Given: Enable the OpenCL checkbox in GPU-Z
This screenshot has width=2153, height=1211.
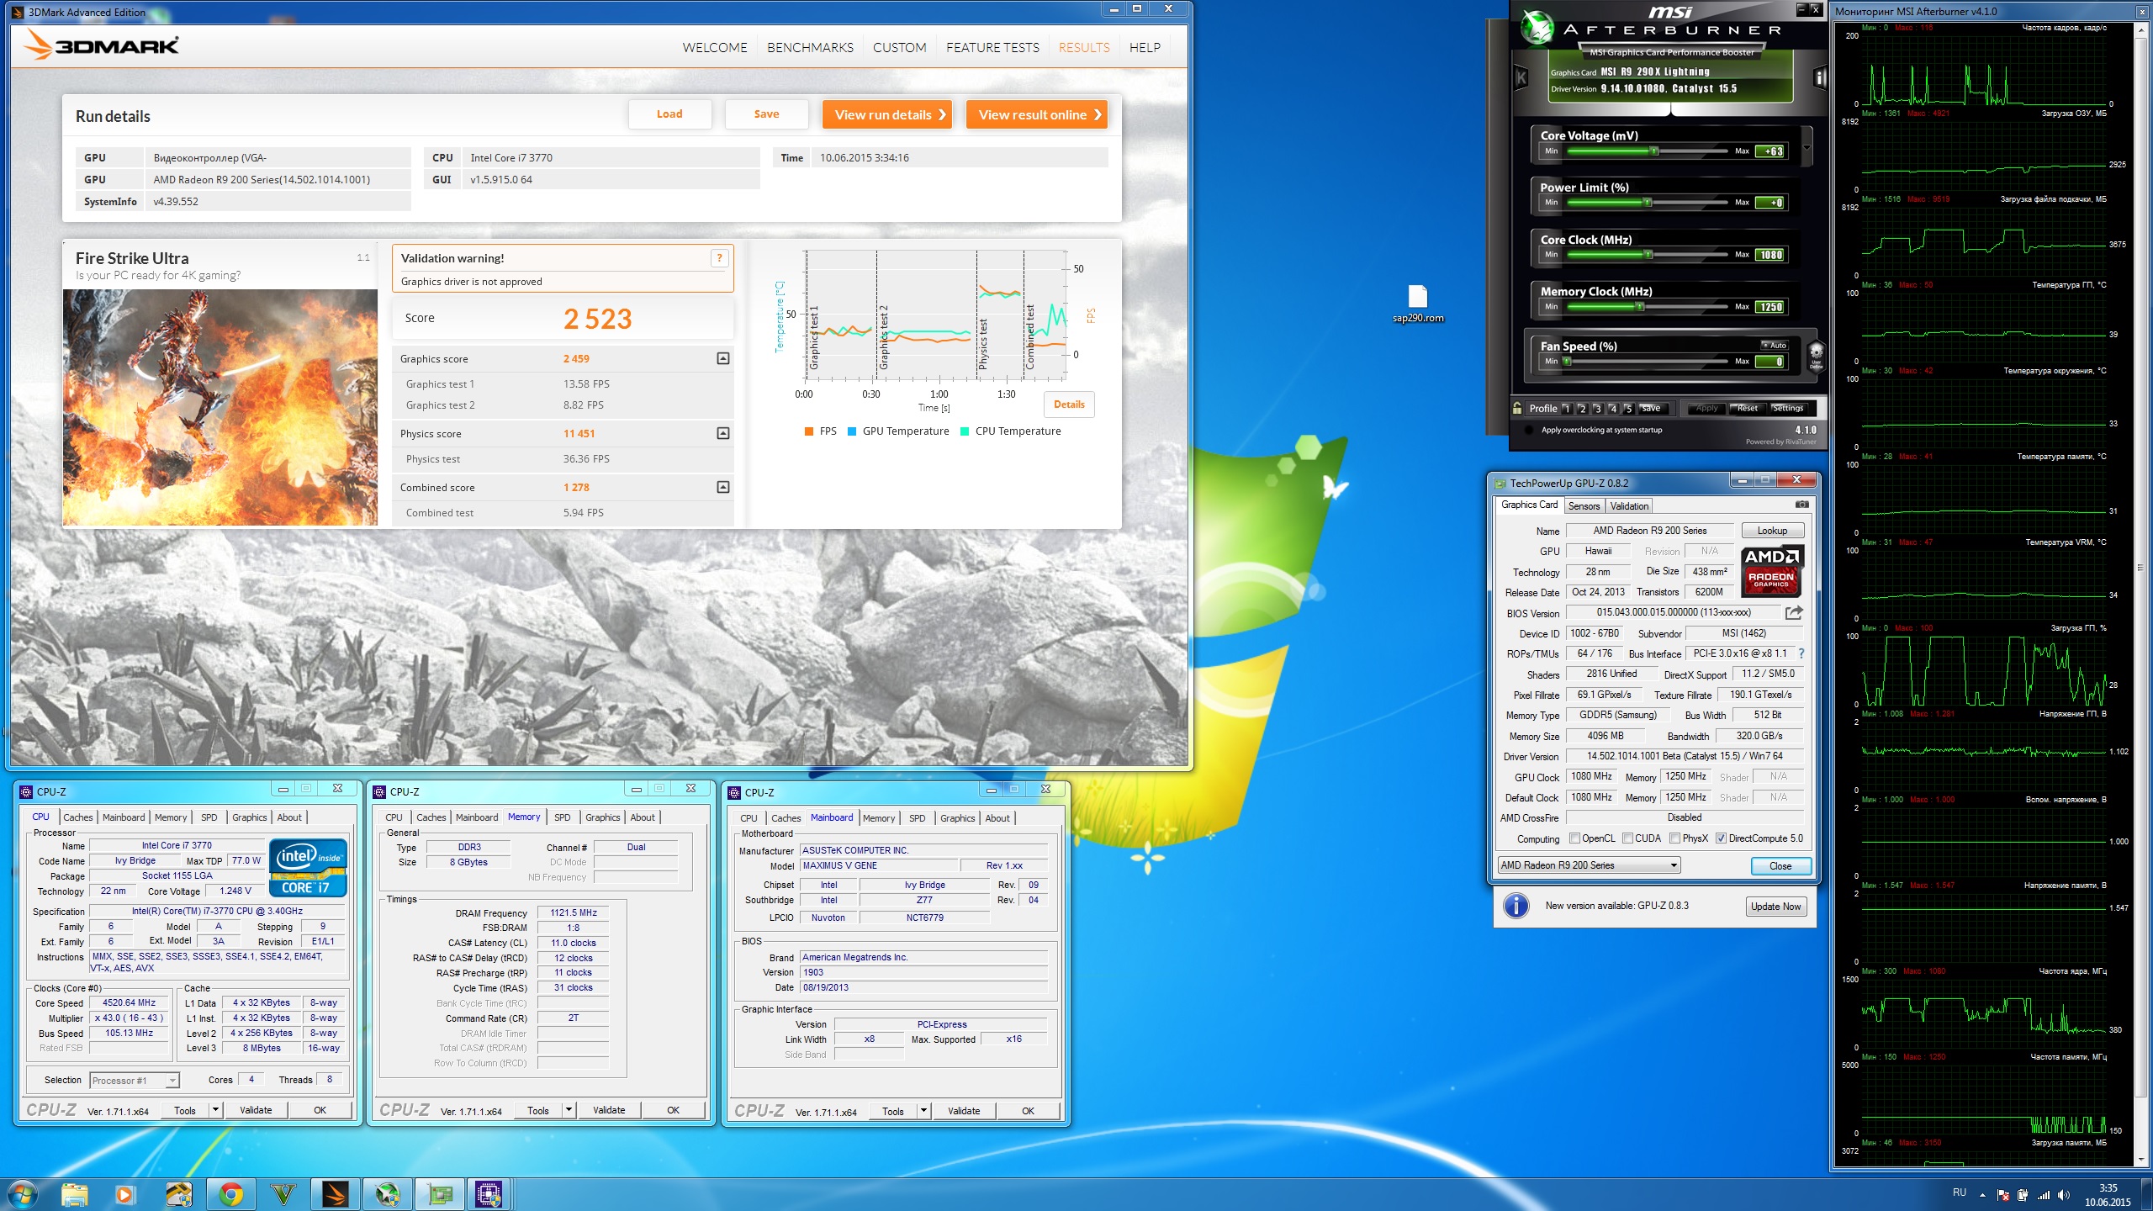Looking at the screenshot, I should tap(1575, 838).
